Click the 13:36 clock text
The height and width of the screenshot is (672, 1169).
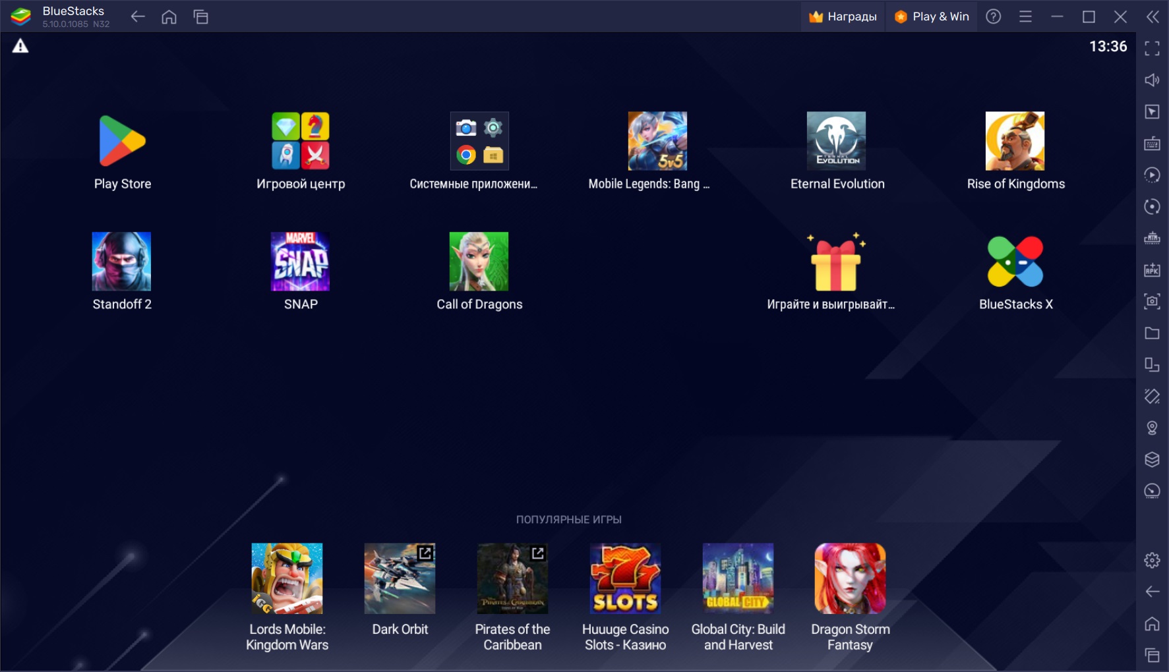1108,46
